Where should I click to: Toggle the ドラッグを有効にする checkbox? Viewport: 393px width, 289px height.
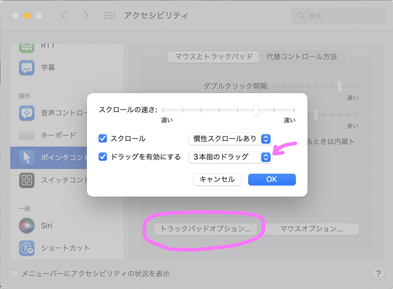pos(103,157)
